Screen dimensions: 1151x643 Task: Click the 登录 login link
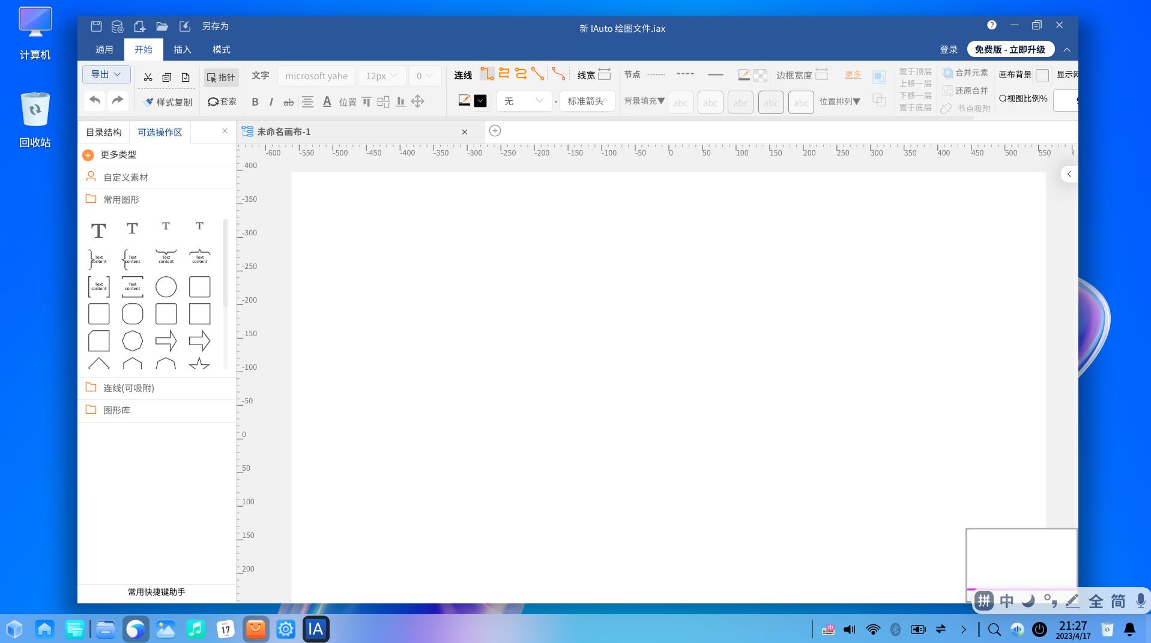pyautogui.click(x=948, y=49)
